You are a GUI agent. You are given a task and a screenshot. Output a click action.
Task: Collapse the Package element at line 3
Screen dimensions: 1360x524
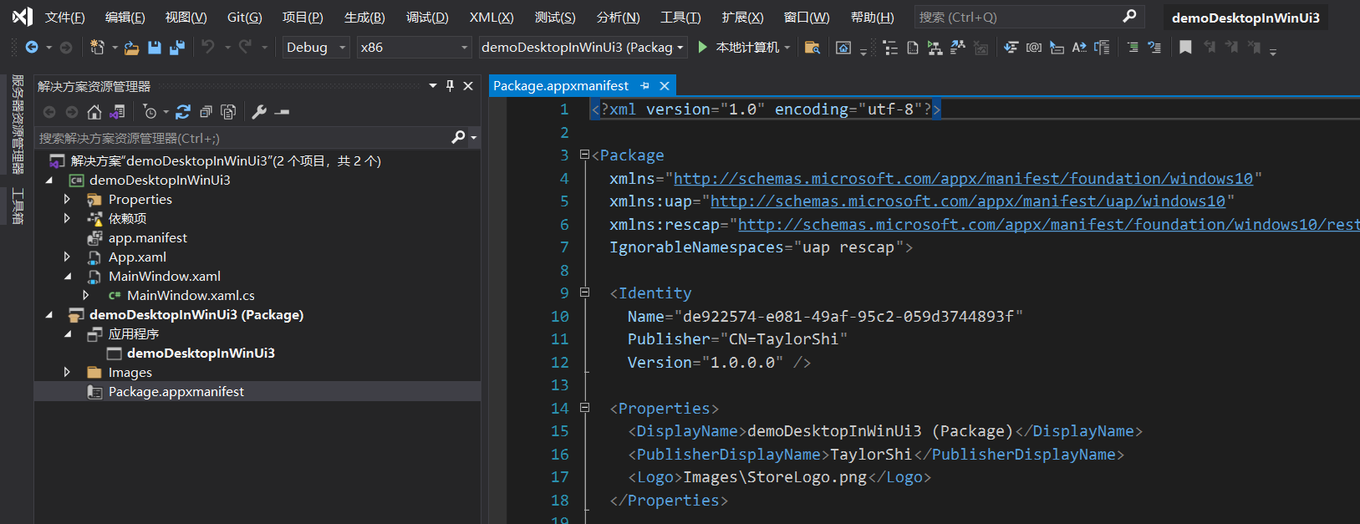click(584, 155)
